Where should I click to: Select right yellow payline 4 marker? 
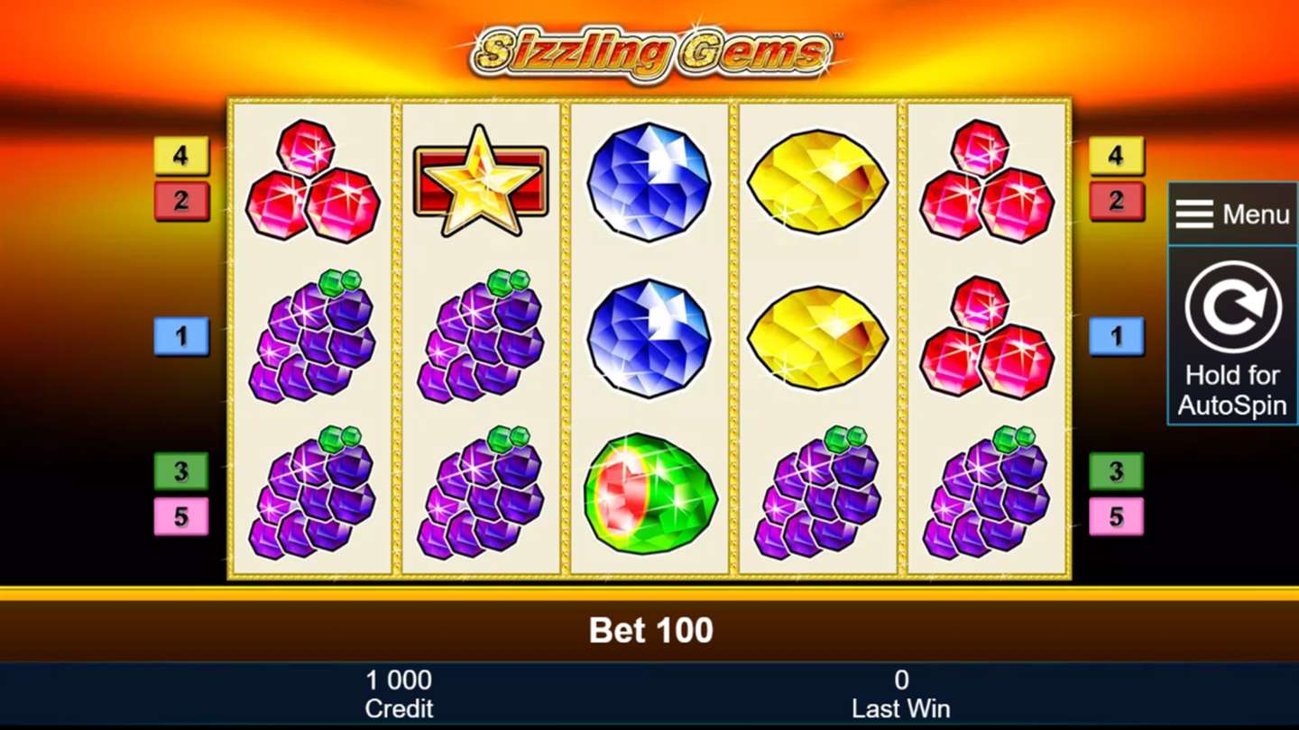[1116, 156]
